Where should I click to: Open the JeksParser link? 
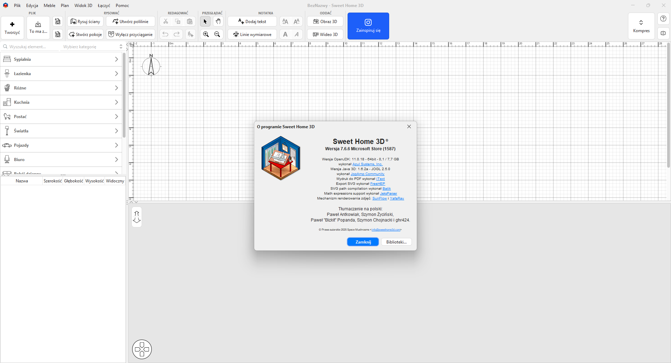tap(388, 194)
